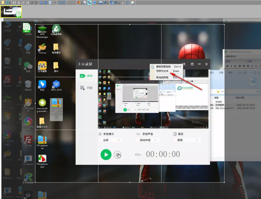Rotate the image counterclockwise
Image resolution: width=261 pixels, height=199 pixels.
pos(60,3)
